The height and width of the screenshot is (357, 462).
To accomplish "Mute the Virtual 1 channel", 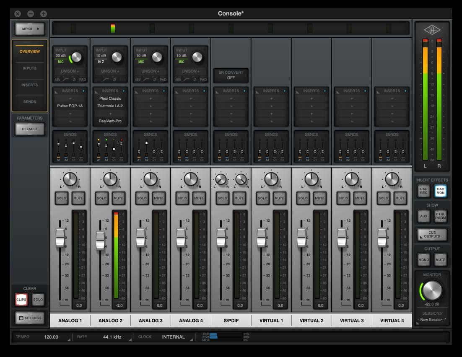I will (279, 198).
